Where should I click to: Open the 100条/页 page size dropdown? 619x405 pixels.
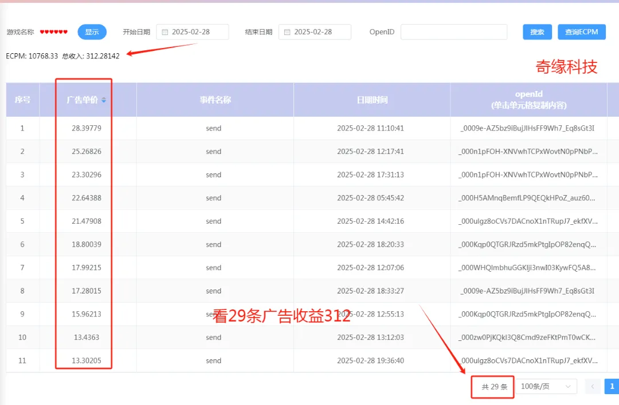pyautogui.click(x=546, y=387)
